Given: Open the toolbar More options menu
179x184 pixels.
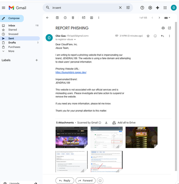Looking at the screenshot, I should pos(99,18).
